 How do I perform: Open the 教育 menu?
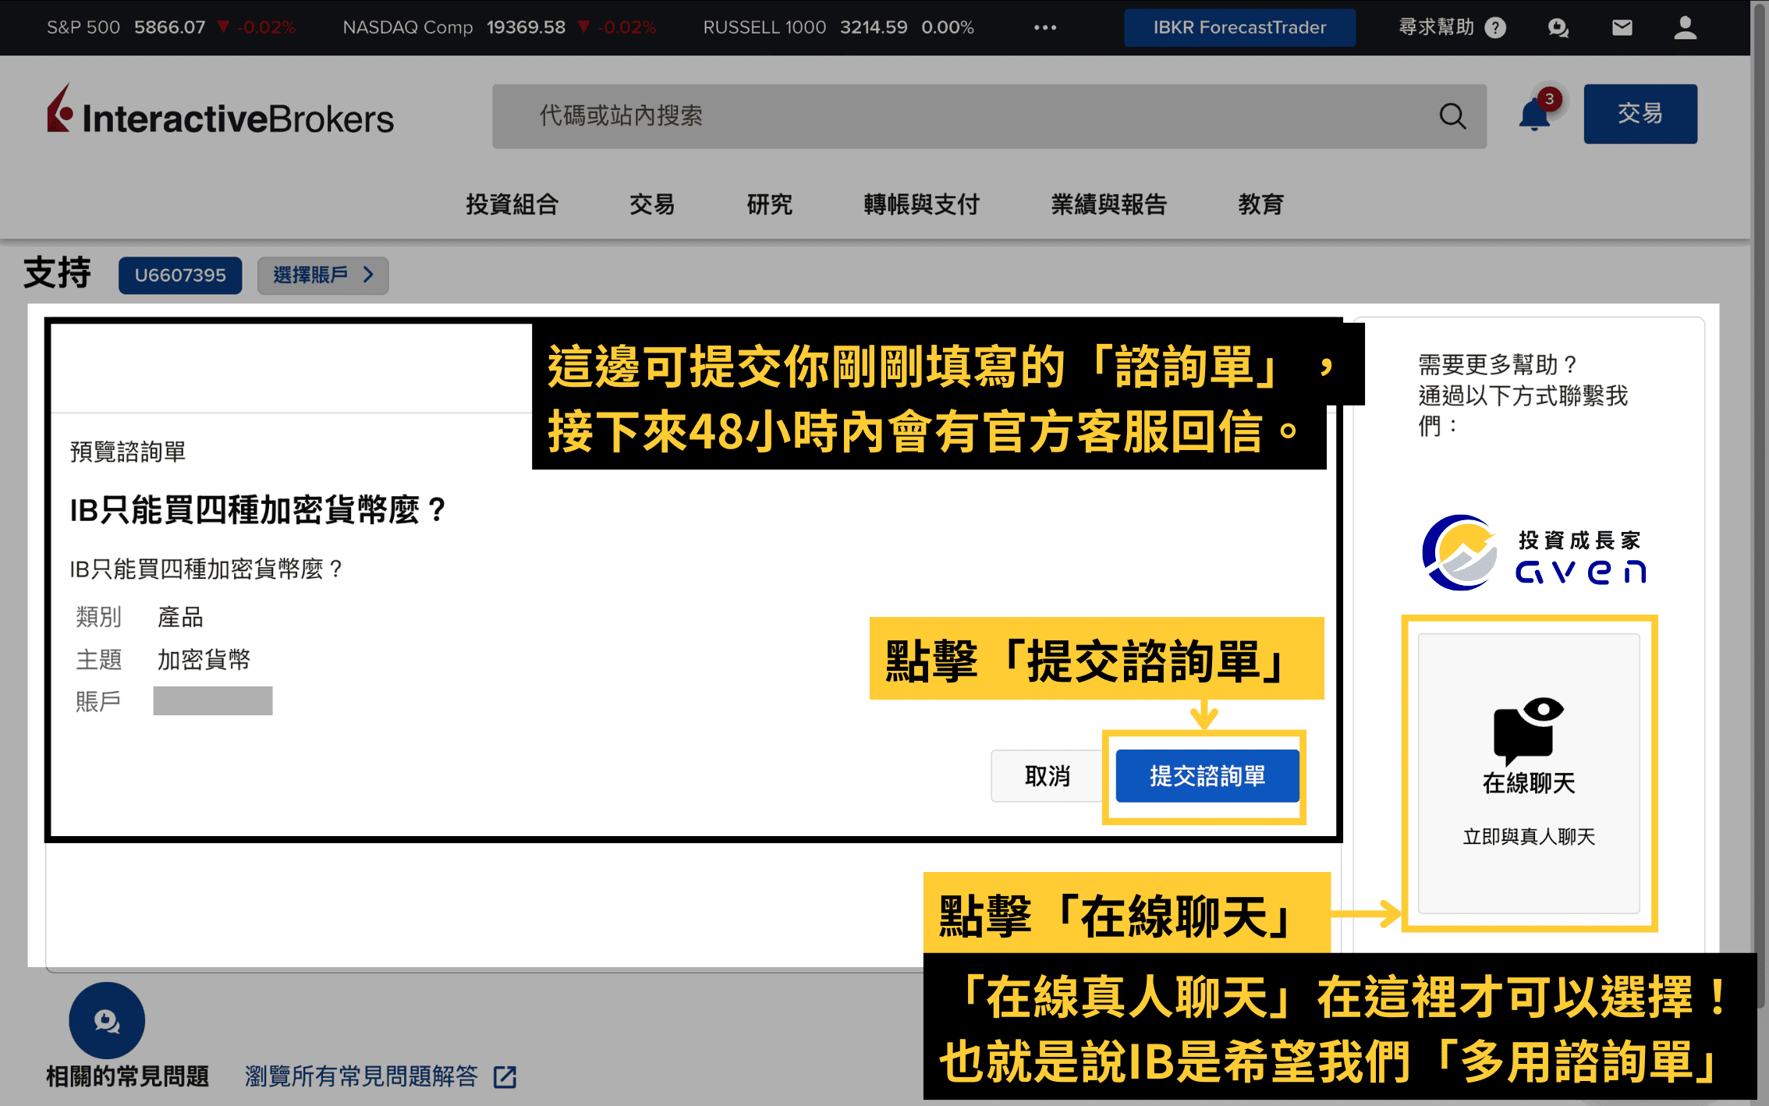point(1260,204)
